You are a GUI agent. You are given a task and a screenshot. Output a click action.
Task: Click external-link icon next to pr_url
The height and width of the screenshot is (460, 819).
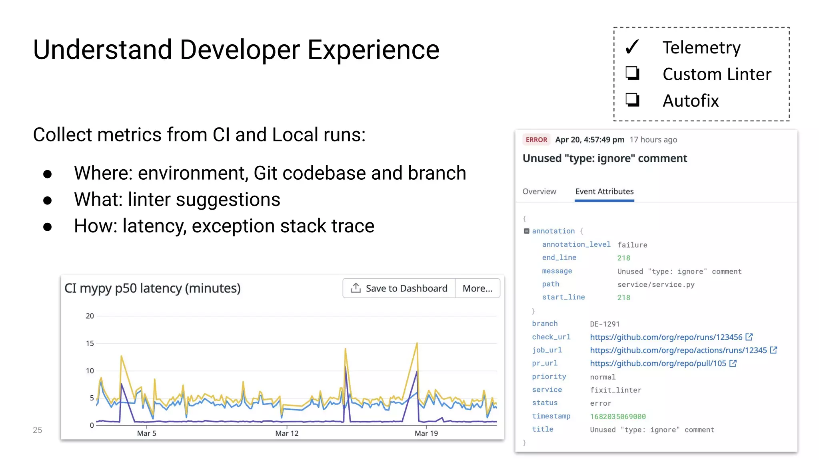(733, 363)
